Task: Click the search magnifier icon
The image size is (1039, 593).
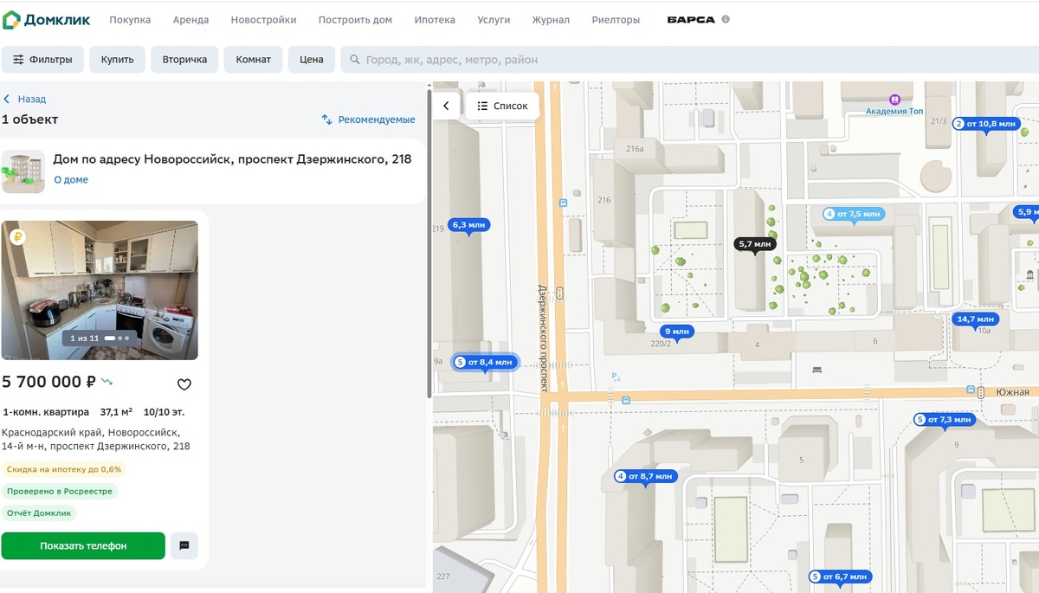Action: point(354,60)
